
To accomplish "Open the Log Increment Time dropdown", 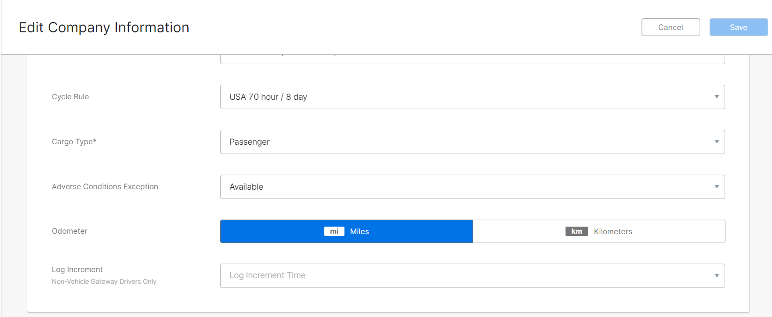I will click(472, 276).
